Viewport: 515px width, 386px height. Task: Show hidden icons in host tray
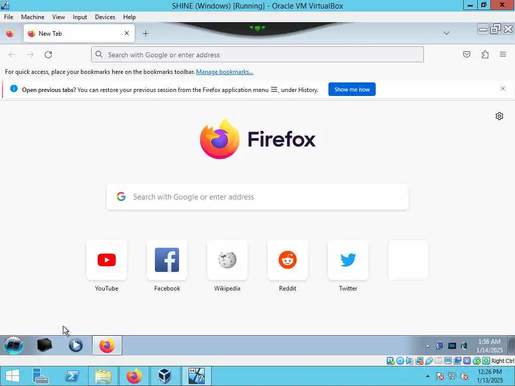(x=427, y=376)
